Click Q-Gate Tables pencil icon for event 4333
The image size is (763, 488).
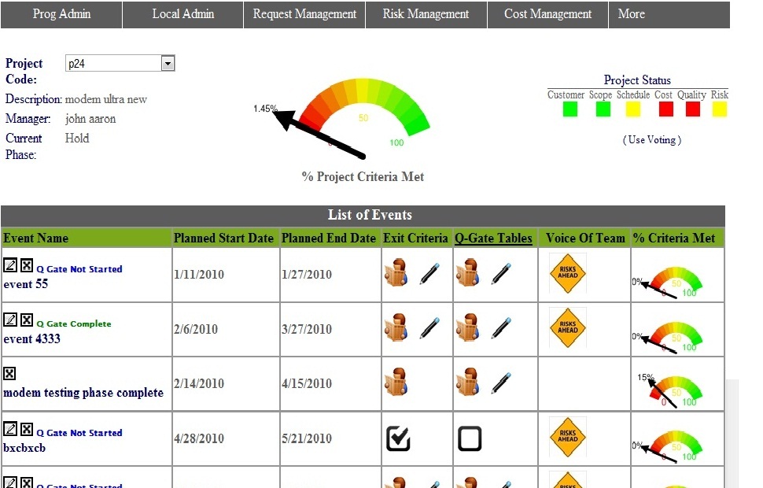coord(501,328)
